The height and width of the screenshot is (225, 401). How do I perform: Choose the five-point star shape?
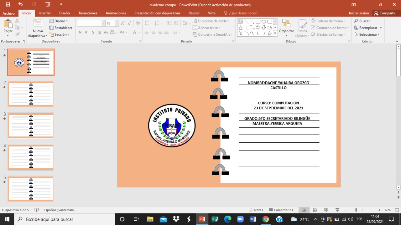269,33
